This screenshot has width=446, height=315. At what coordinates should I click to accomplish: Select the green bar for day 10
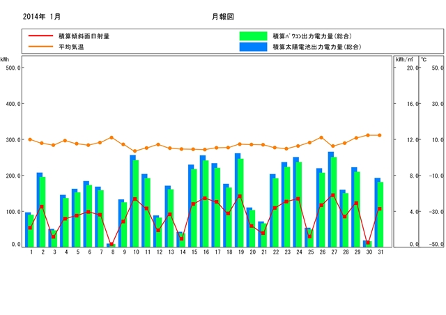click(136, 203)
